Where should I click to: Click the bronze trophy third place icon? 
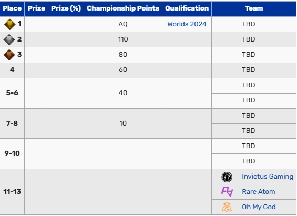9,55
